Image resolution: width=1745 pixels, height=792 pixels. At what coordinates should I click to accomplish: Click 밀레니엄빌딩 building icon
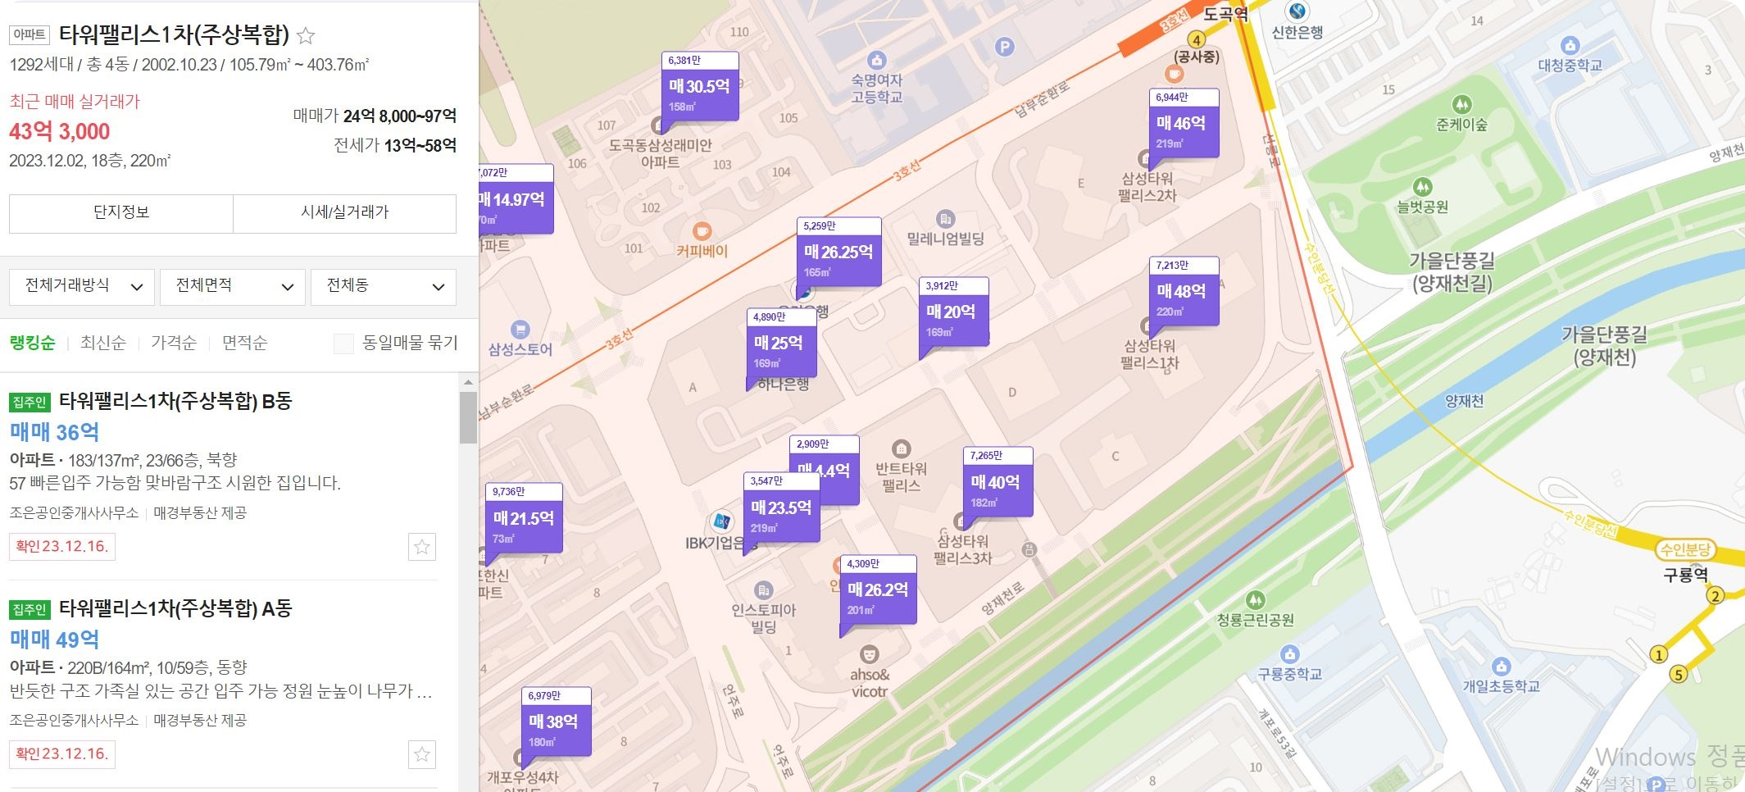point(945,219)
